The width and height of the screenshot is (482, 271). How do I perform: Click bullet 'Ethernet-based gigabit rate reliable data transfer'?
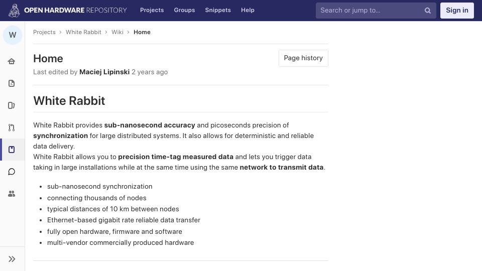(124, 220)
